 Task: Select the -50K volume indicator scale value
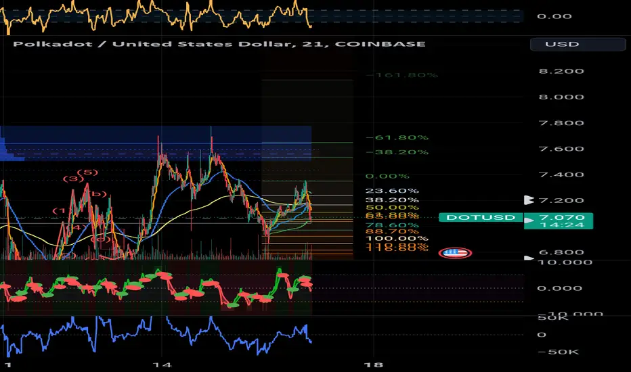[x=558, y=352]
